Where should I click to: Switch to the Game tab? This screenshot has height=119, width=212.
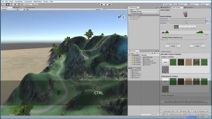point(17,8)
